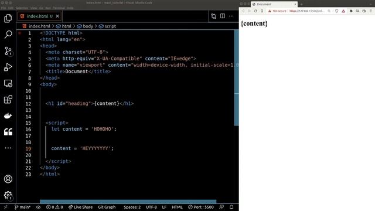Click Document text in title tag

[x=77, y=72]
